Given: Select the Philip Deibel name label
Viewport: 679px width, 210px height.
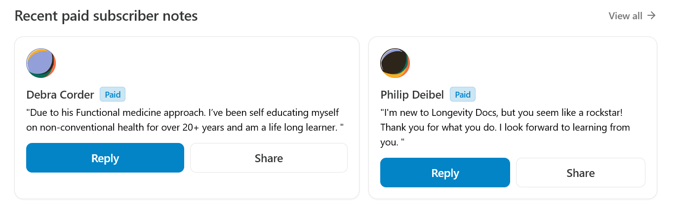Looking at the screenshot, I should tap(412, 95).
